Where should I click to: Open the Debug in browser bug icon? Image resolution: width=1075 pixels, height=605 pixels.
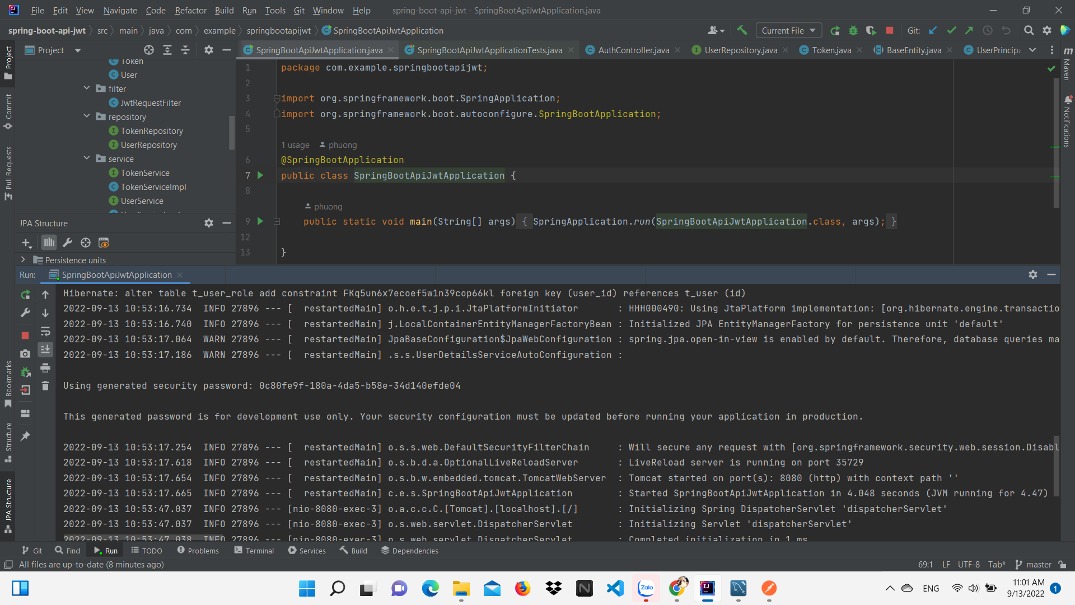pos(853,30)
